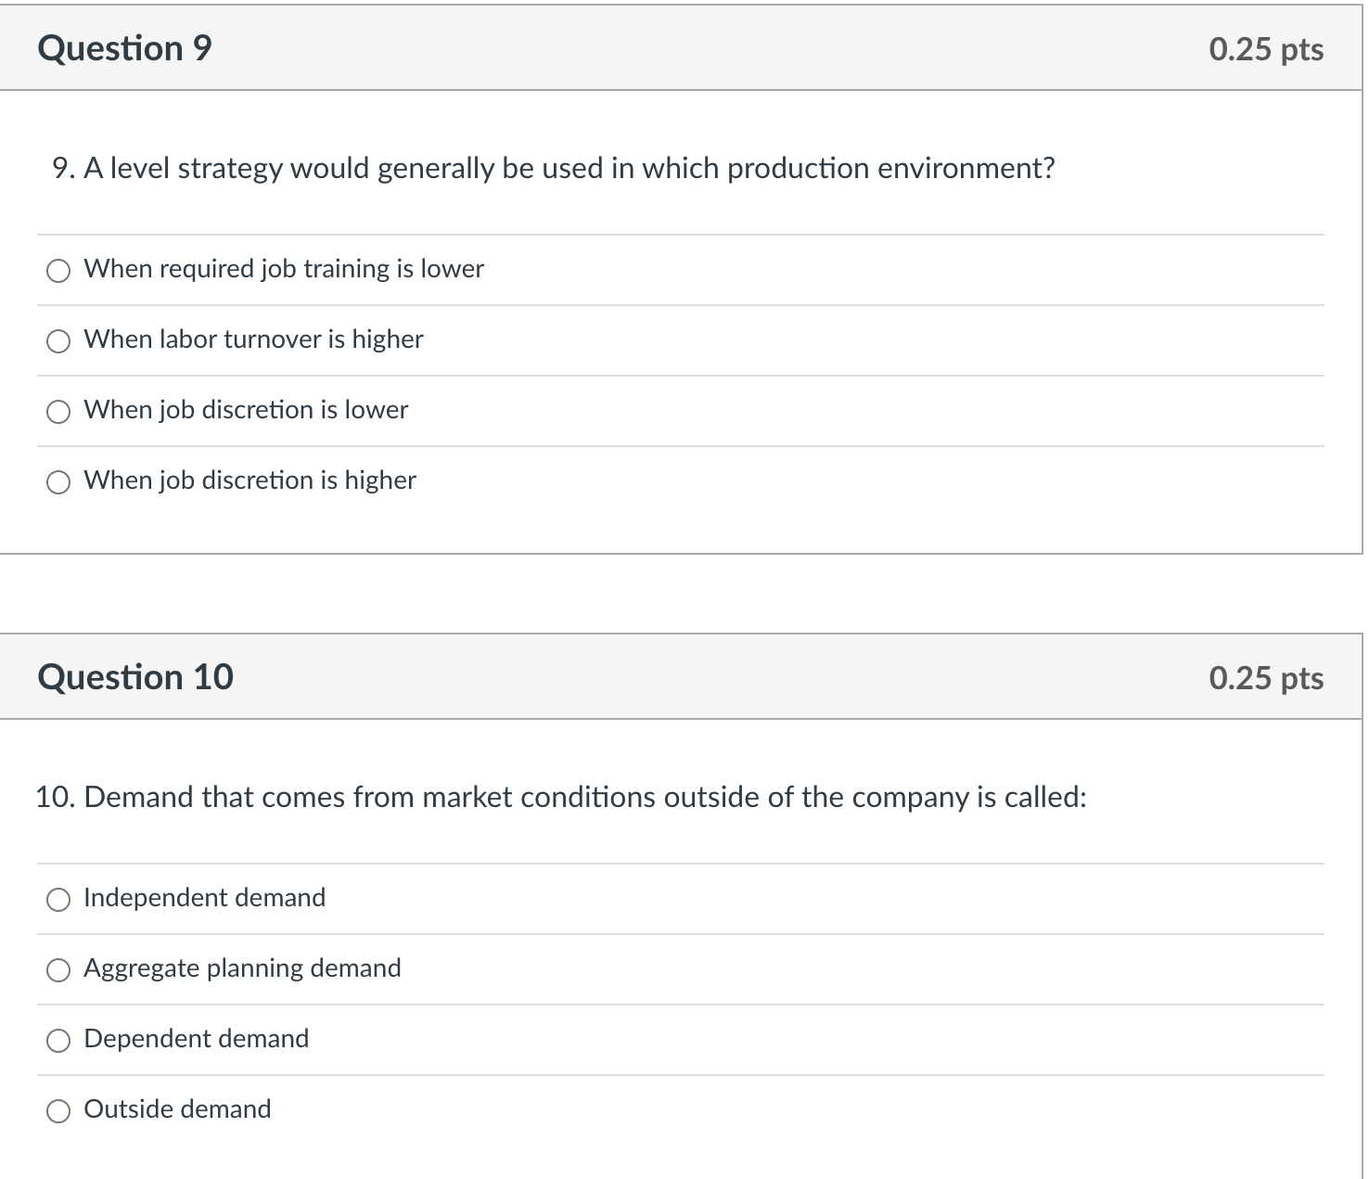Image resolution: width=1369 pixels, height=1179 pixels.
Task: Click the 'Dependent demand' answer label
Action: [x=196, y=1039]
